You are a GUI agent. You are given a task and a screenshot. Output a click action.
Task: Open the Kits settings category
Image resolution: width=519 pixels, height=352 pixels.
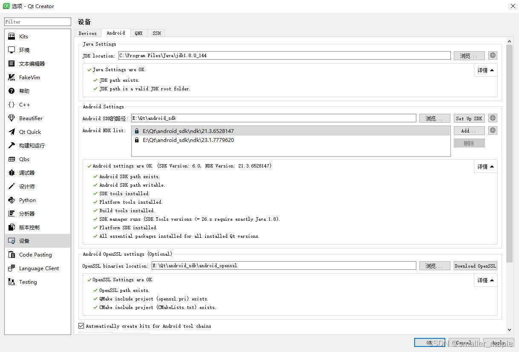[37, 36]
